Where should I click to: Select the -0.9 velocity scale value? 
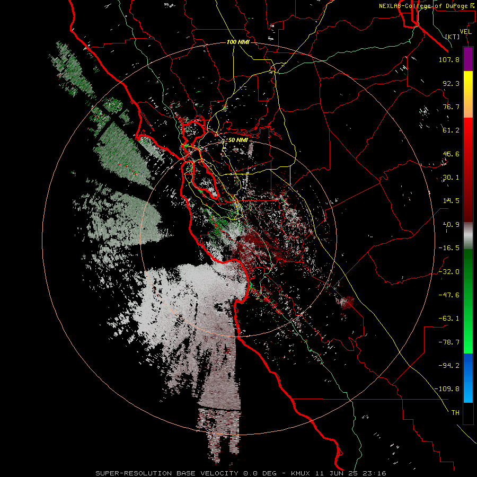tap(451, 225)
